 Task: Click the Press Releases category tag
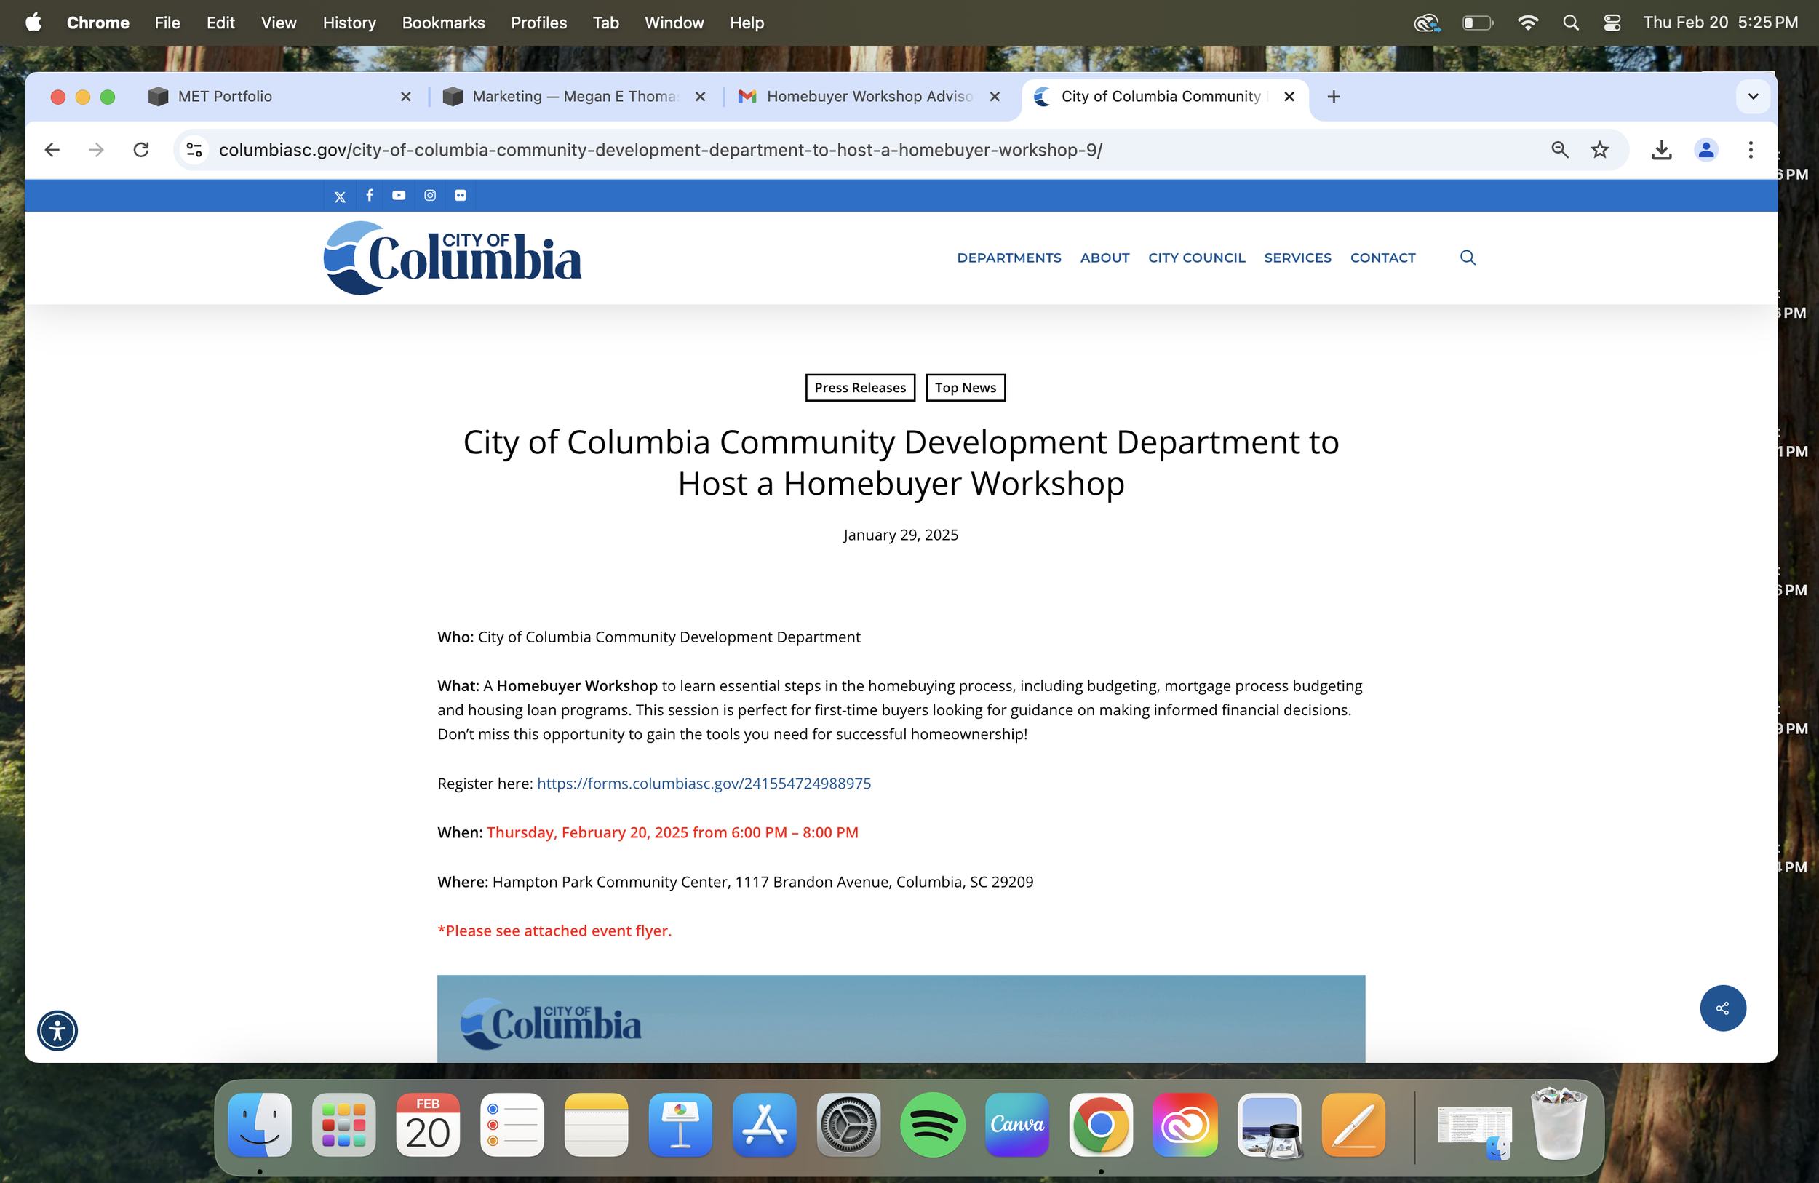860,388
